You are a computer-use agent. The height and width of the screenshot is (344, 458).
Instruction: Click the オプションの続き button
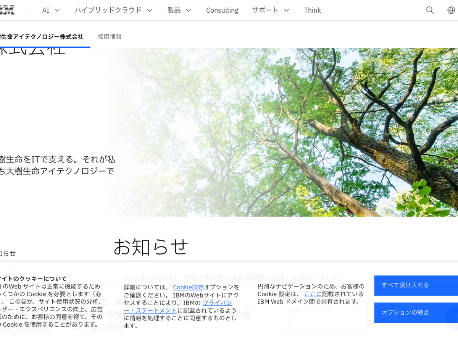416,312
